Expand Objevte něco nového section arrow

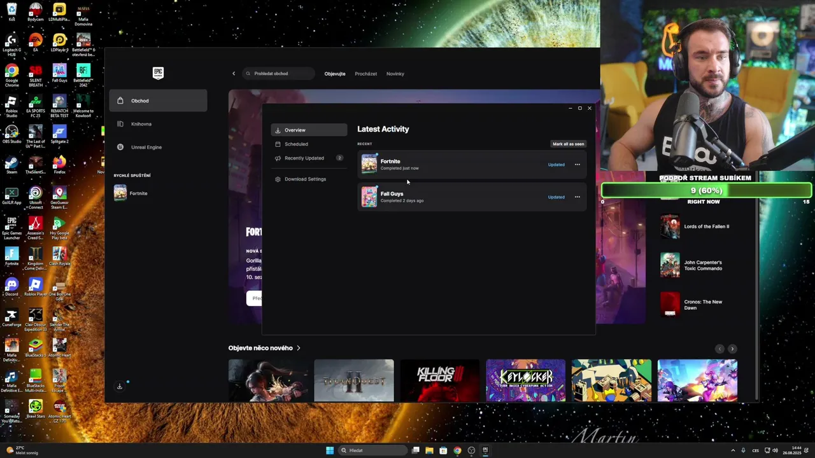point(299,348)
